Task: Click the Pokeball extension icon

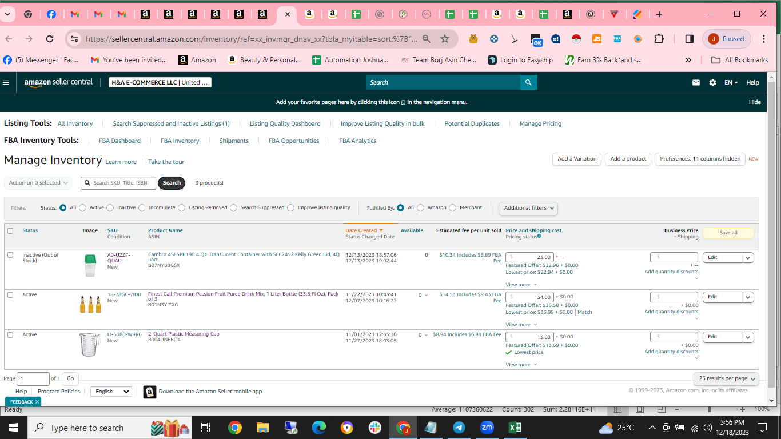Action: pyautogui.click(x=576, y=39)
